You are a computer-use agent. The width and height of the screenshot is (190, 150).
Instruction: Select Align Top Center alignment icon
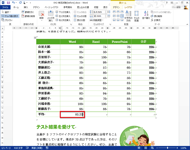118,12
